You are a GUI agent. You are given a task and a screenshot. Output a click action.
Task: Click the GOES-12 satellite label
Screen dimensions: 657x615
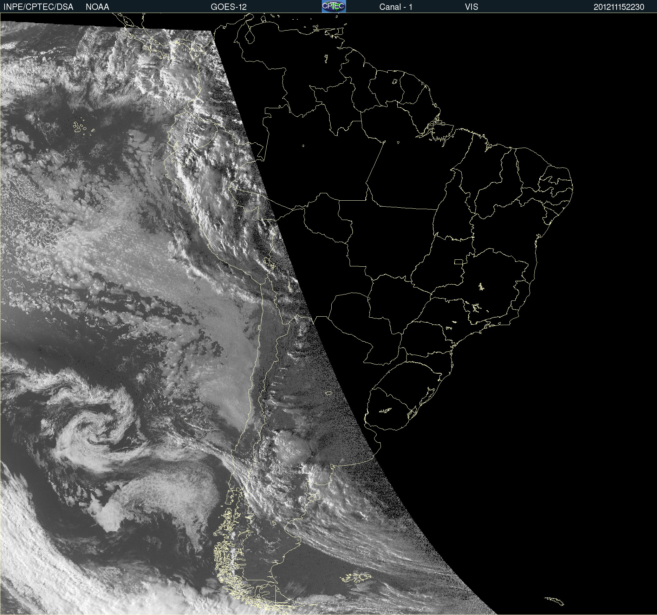click(229, 7)
